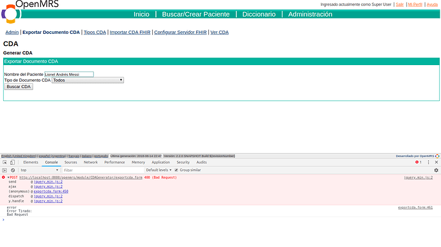Switch to the Elements tab
The width and height of the screenshot is (441, 247).
click(x=31, y=162)
